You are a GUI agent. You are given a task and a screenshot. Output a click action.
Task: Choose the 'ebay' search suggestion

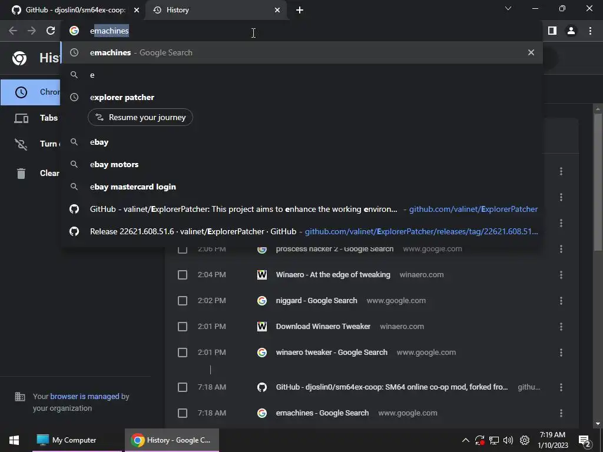(302, 142)
